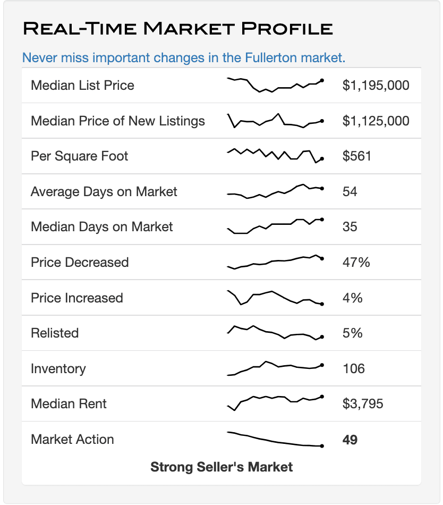
Task: Click the Fullerton market changes link
Action: 184,57
